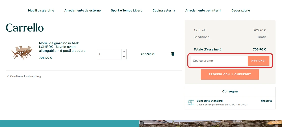Click the Spedizione label in summary
Image resolution: width=282 pixels, height=127 pixels.
[201, 37]
